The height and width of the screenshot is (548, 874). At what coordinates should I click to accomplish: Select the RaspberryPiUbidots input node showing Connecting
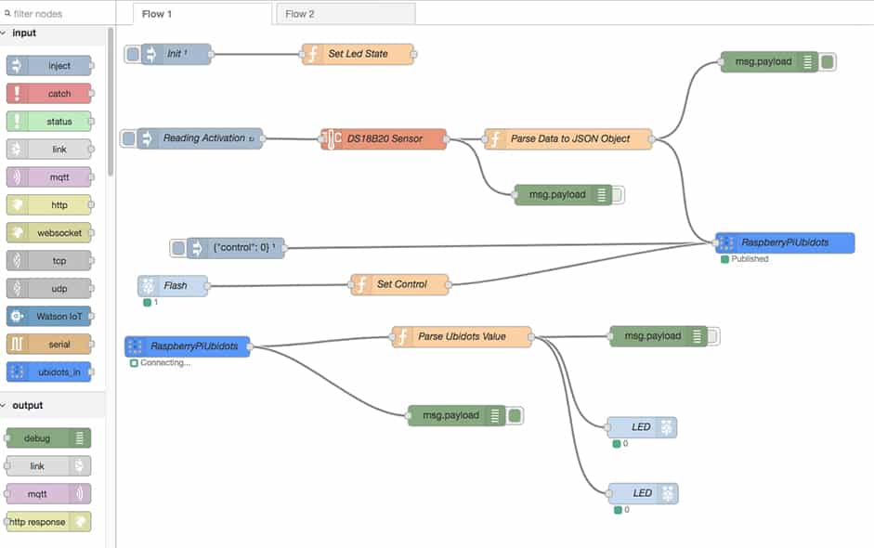tap(188, 346)
